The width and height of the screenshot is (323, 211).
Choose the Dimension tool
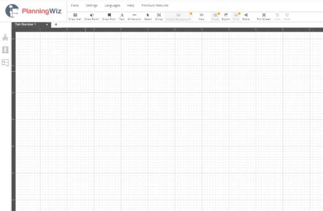click(x=134, y=17)
